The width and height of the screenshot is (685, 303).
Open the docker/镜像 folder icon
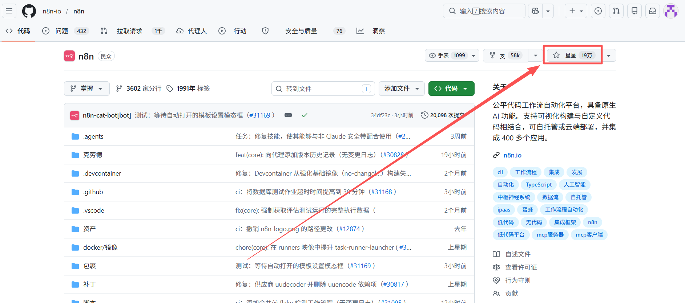(75, 247)
